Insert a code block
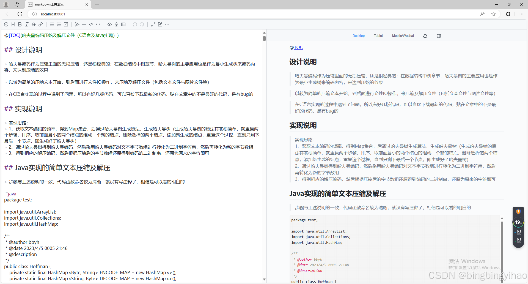The image size is (528, 284). 91,24
